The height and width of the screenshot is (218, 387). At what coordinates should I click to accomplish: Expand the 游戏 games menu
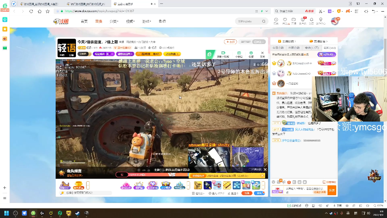[x=147, y=21]
